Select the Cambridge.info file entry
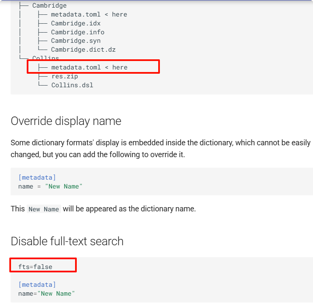Screen dimensions: 313x305 point(77,32)
